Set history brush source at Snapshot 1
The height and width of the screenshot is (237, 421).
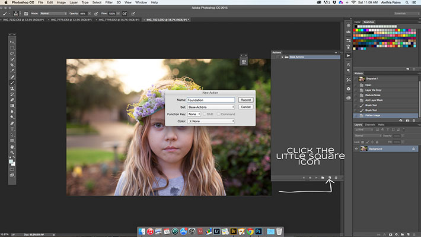[356, 79]
